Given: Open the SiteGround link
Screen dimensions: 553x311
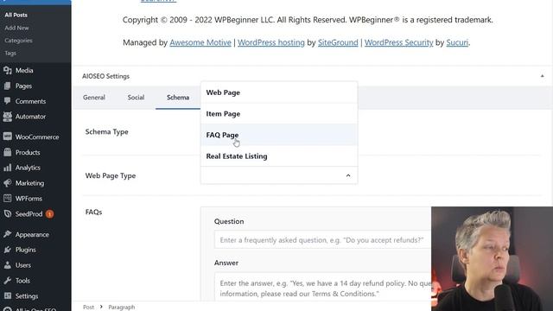Looking at the screenshot, I should [338, 42].
